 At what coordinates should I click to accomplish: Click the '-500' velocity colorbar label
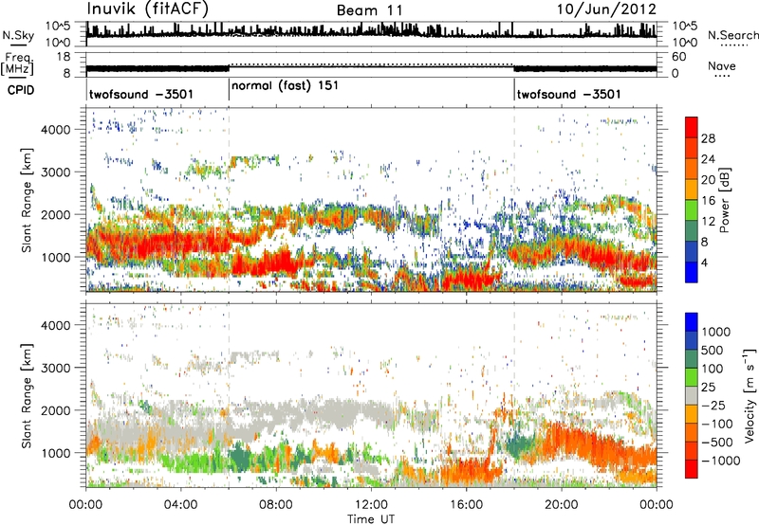[x=717, y=443]
